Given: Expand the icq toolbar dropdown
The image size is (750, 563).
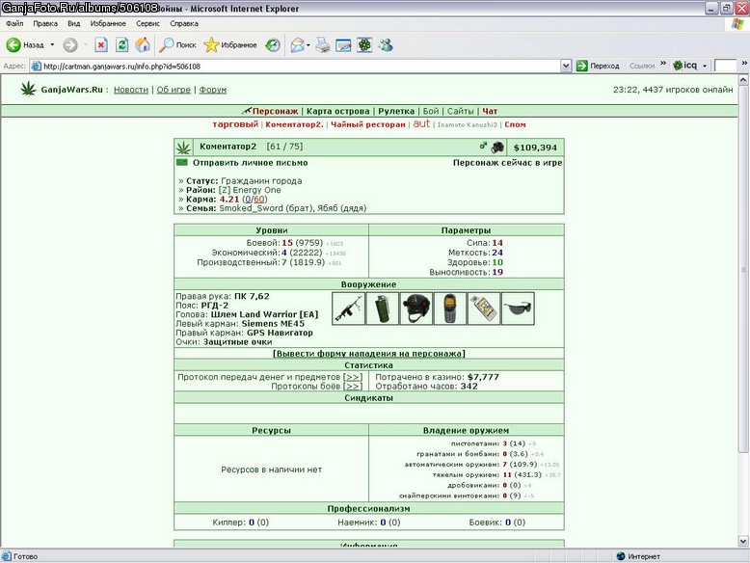Looking at the screenshot, I should pos(705,66).
